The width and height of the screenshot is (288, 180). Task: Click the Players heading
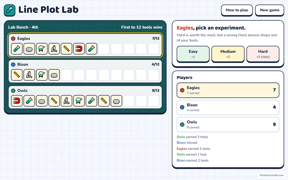[x=184, y=77]
